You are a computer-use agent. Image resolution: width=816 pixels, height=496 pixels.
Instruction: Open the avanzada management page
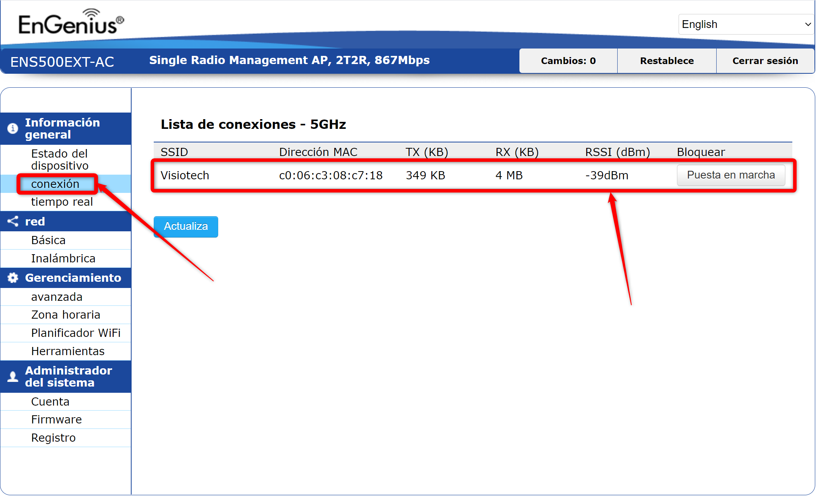[66, 297]
